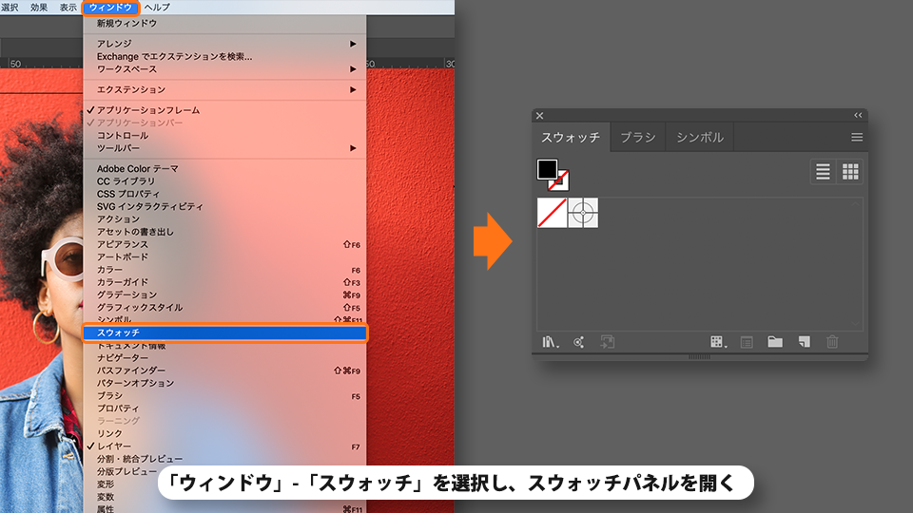The width and height of the screenshot is (913, 513).
Task: Open カラーガイド panel
Action: (224, 282)
